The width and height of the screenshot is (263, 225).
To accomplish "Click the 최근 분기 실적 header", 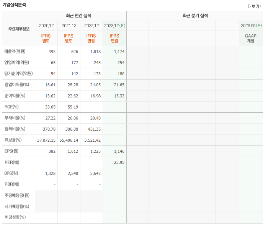I will point(195,16).
